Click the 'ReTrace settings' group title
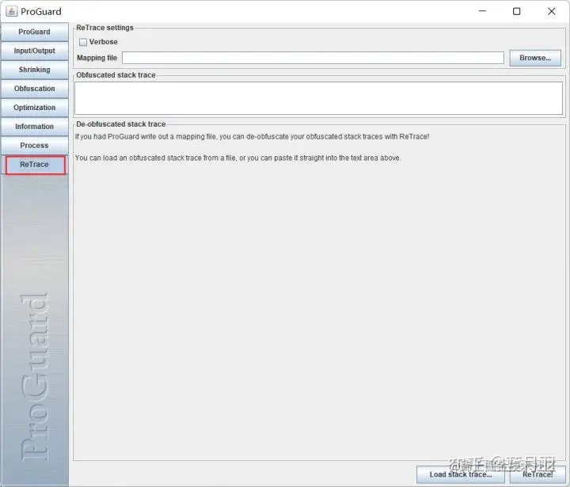Viewport: 570px width, 487px height. [x=104, y=28]
